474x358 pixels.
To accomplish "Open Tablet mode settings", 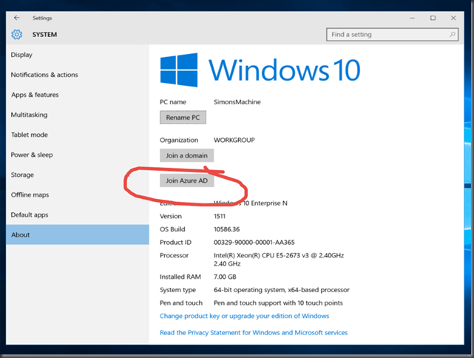I will (x=78, y=135).
